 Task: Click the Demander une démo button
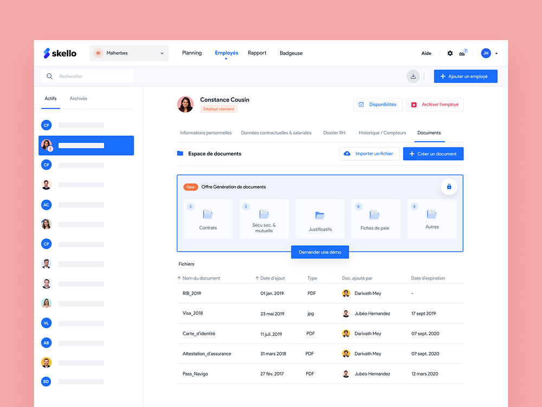(x=320, y=251)
